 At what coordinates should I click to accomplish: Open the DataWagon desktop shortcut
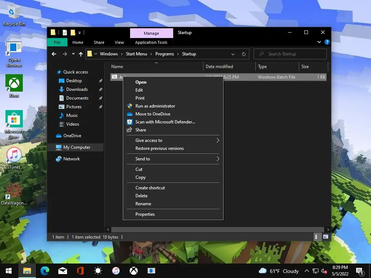tap(14, 193)
